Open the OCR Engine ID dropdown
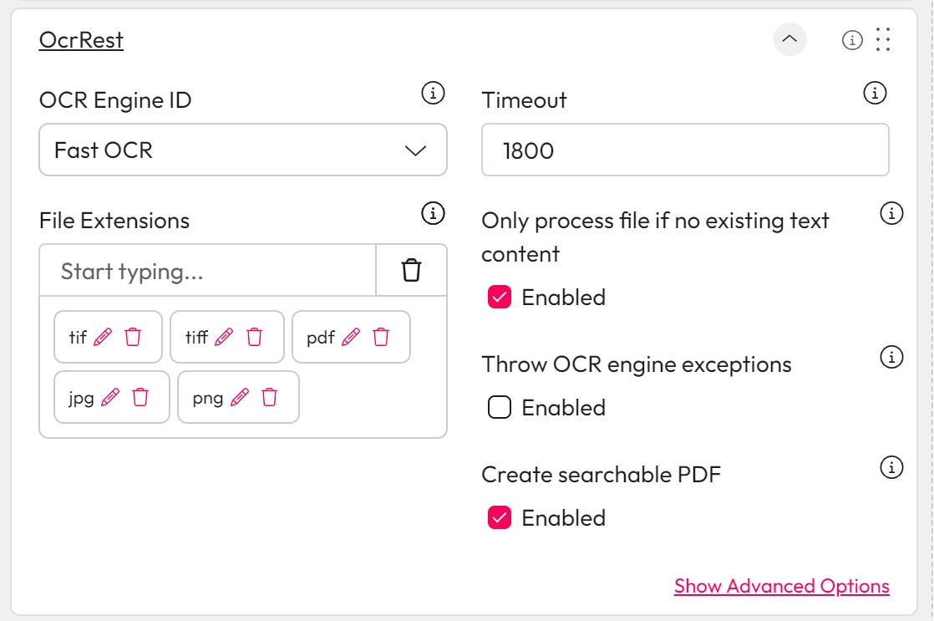Image resolution: width=934 pixels, height=621 pixels. [242, 150]
